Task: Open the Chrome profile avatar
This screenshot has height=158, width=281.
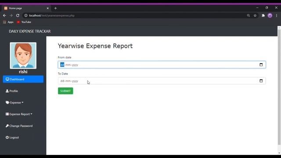Action: (x=270, y=16)
